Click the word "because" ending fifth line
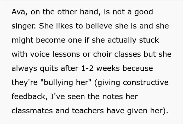Image resolution: width=183 pixels, height=124 pixels. point(138,69)
